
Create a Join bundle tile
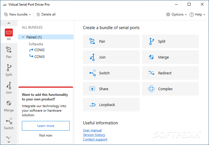coord(111,57)
